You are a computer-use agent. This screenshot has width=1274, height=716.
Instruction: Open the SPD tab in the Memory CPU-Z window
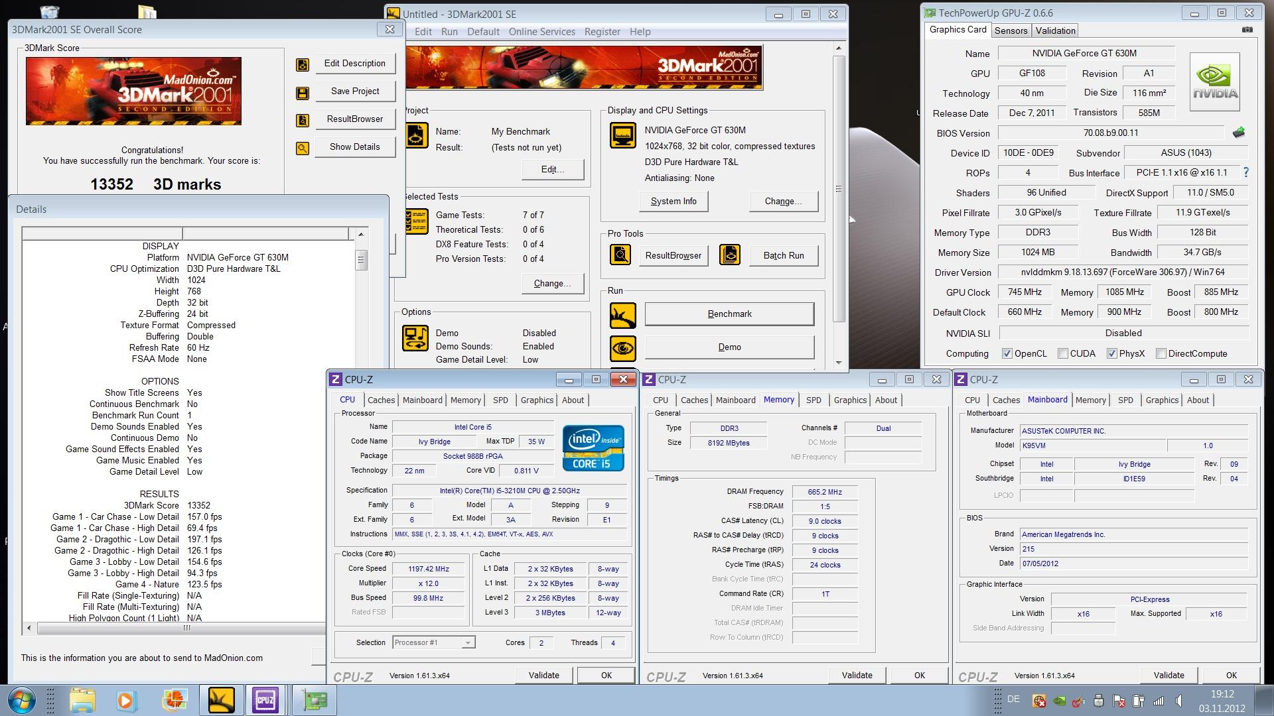coord(814,400)
